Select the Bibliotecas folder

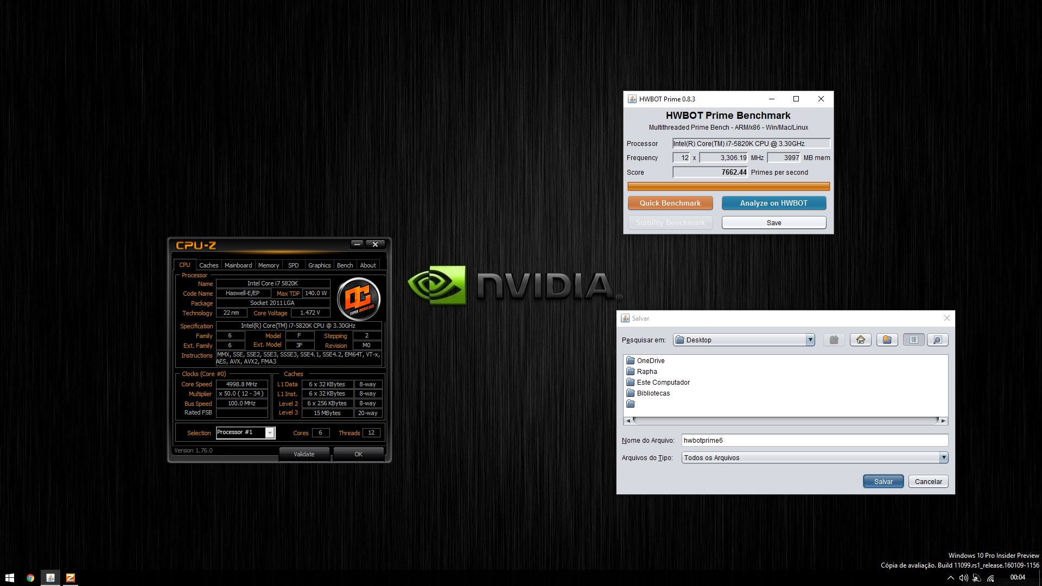(x=648, y=393)
